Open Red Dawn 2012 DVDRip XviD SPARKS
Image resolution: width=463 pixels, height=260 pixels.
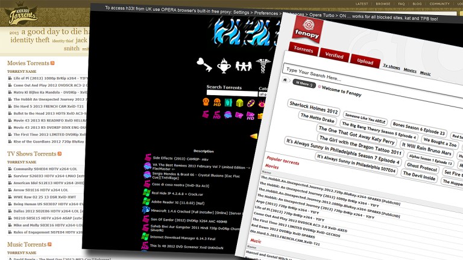283,231
